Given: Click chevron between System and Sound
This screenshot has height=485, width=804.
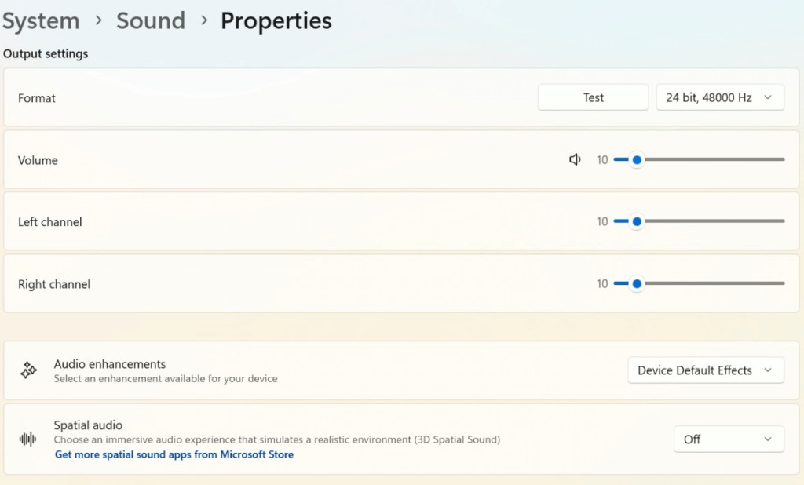Looking at the screenshot, I should [98, 21].
